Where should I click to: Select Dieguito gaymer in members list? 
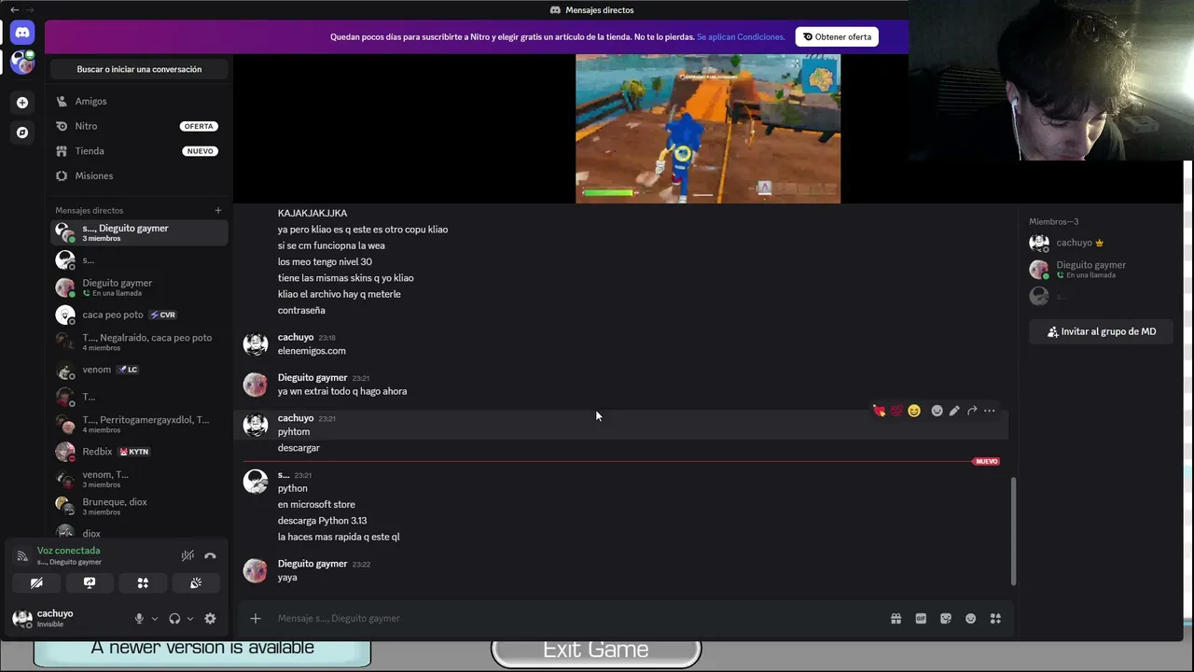(x=1102, y=270)
